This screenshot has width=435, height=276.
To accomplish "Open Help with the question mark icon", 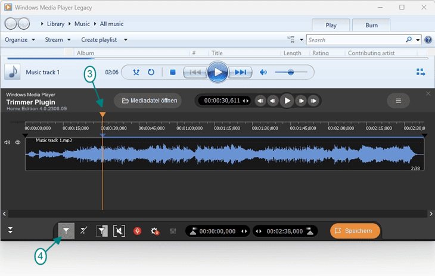I will click(x=428, y=40).
